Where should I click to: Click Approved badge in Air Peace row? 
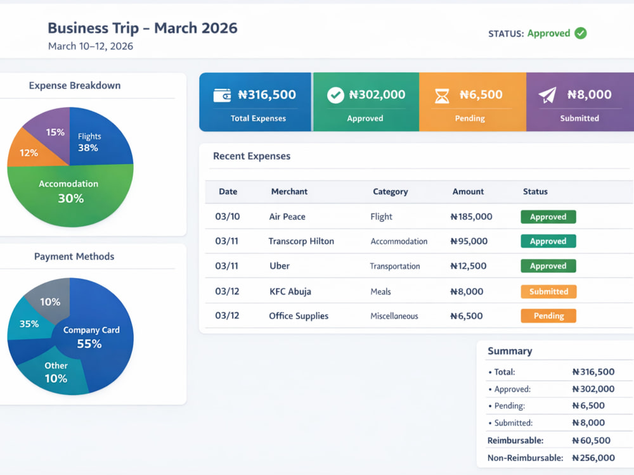point(548,217)
